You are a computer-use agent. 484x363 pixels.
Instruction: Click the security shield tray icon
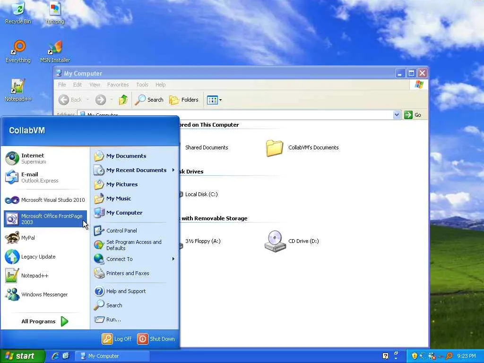[x=414, y=356]
